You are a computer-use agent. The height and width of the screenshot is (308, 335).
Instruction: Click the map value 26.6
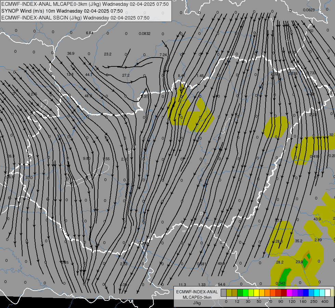tap(10, 177)
